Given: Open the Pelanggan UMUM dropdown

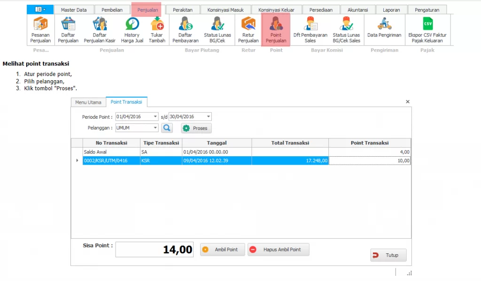Looking at the screenshot, I should pos(155,128).
